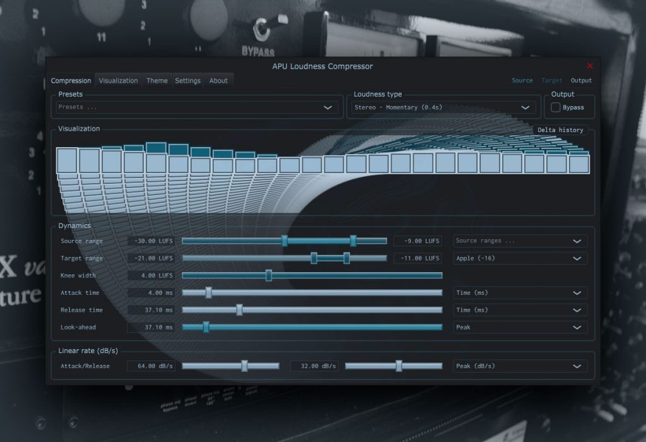Open the Theme tab
This screenshot has width=646, height=442.
(157, 81)
